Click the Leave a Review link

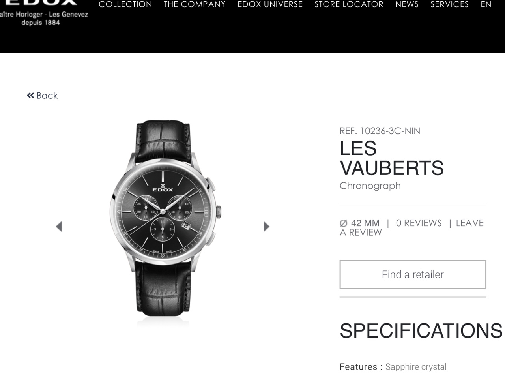pyautogui.click(x=411, y=228)
